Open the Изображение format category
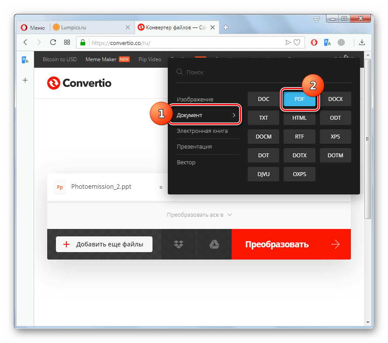Viewport: 388px width, 343px height. coord(195,99)
